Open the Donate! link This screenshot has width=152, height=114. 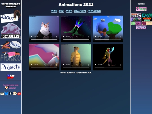12,88
